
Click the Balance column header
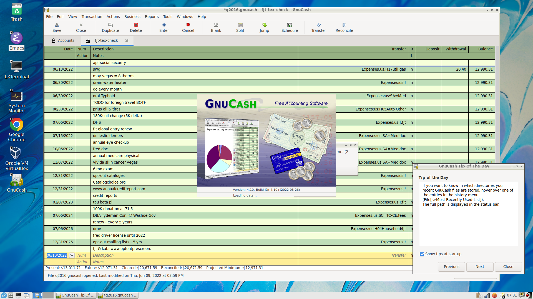tap(482, 49)
